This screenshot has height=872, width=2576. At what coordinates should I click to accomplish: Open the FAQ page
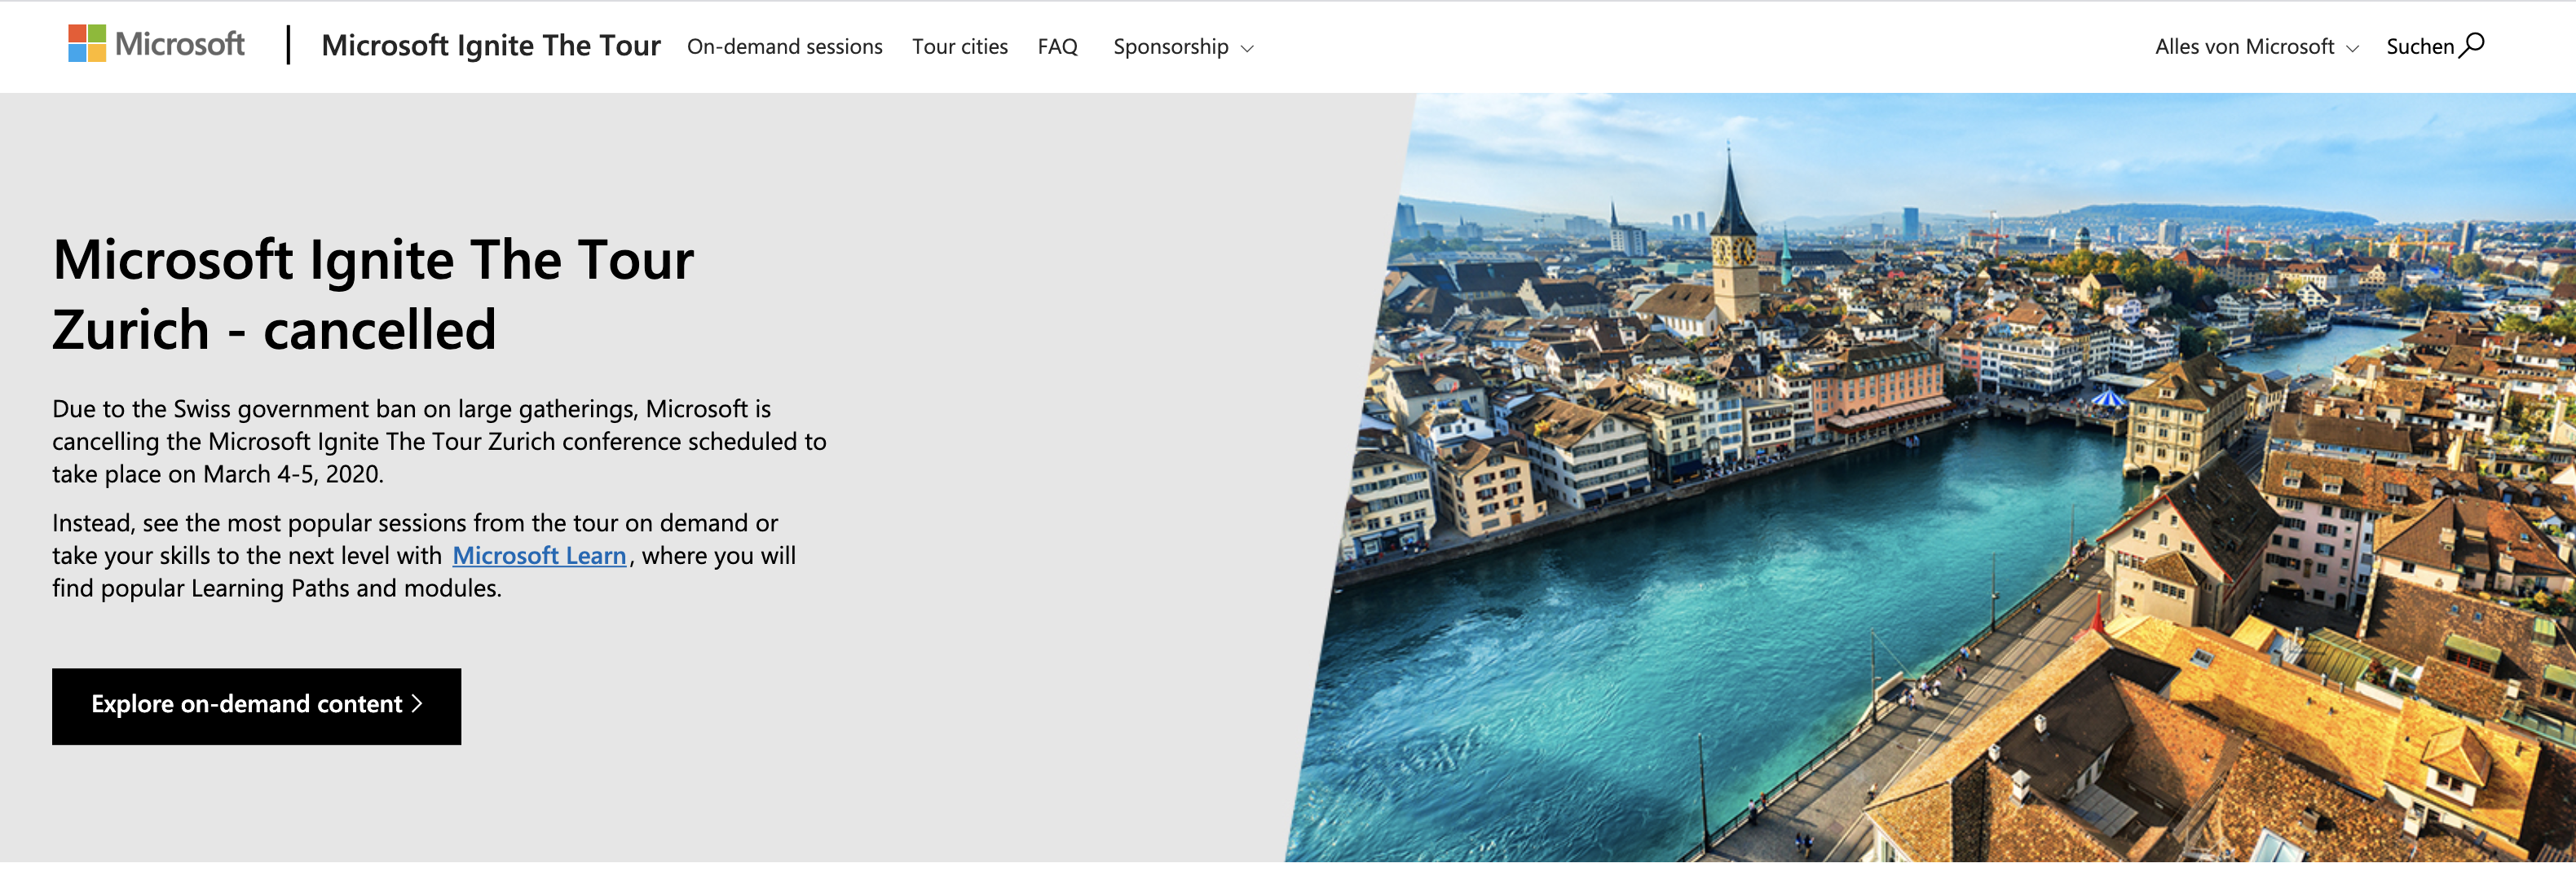click(1057, 47)
